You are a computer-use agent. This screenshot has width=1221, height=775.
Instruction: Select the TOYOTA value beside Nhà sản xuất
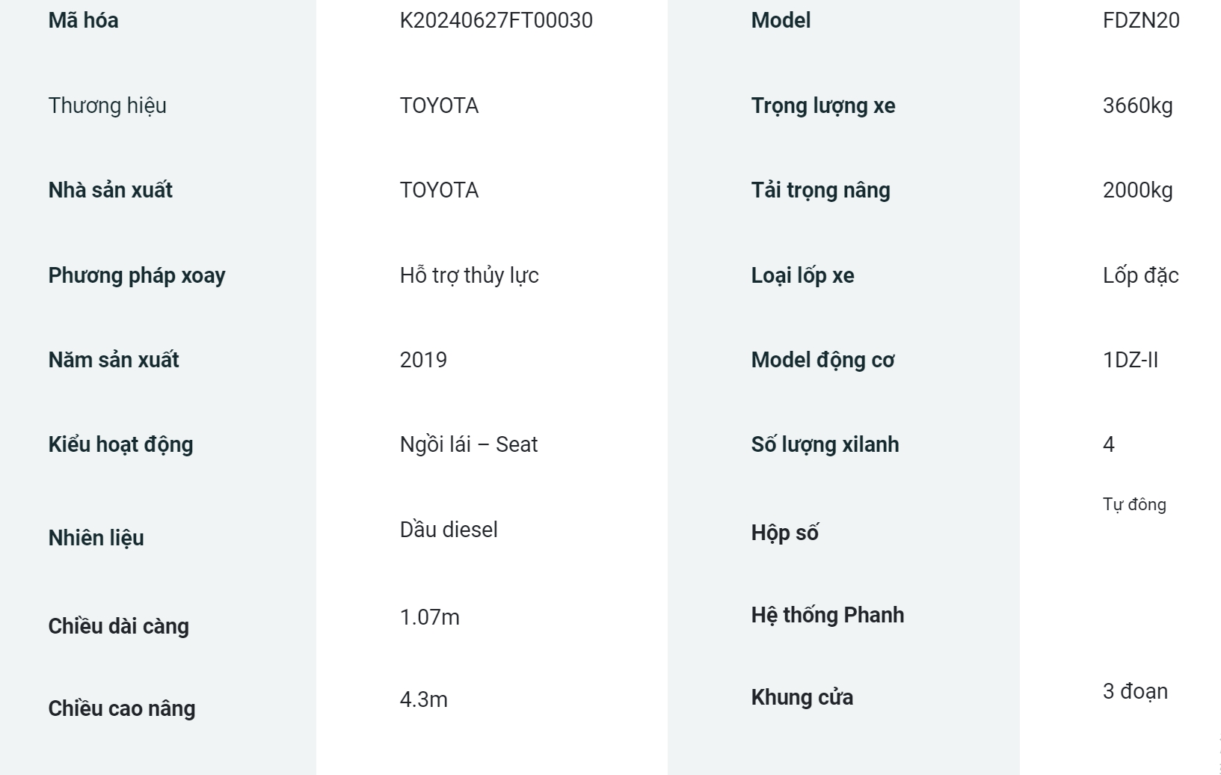click(x=439, y=190)
